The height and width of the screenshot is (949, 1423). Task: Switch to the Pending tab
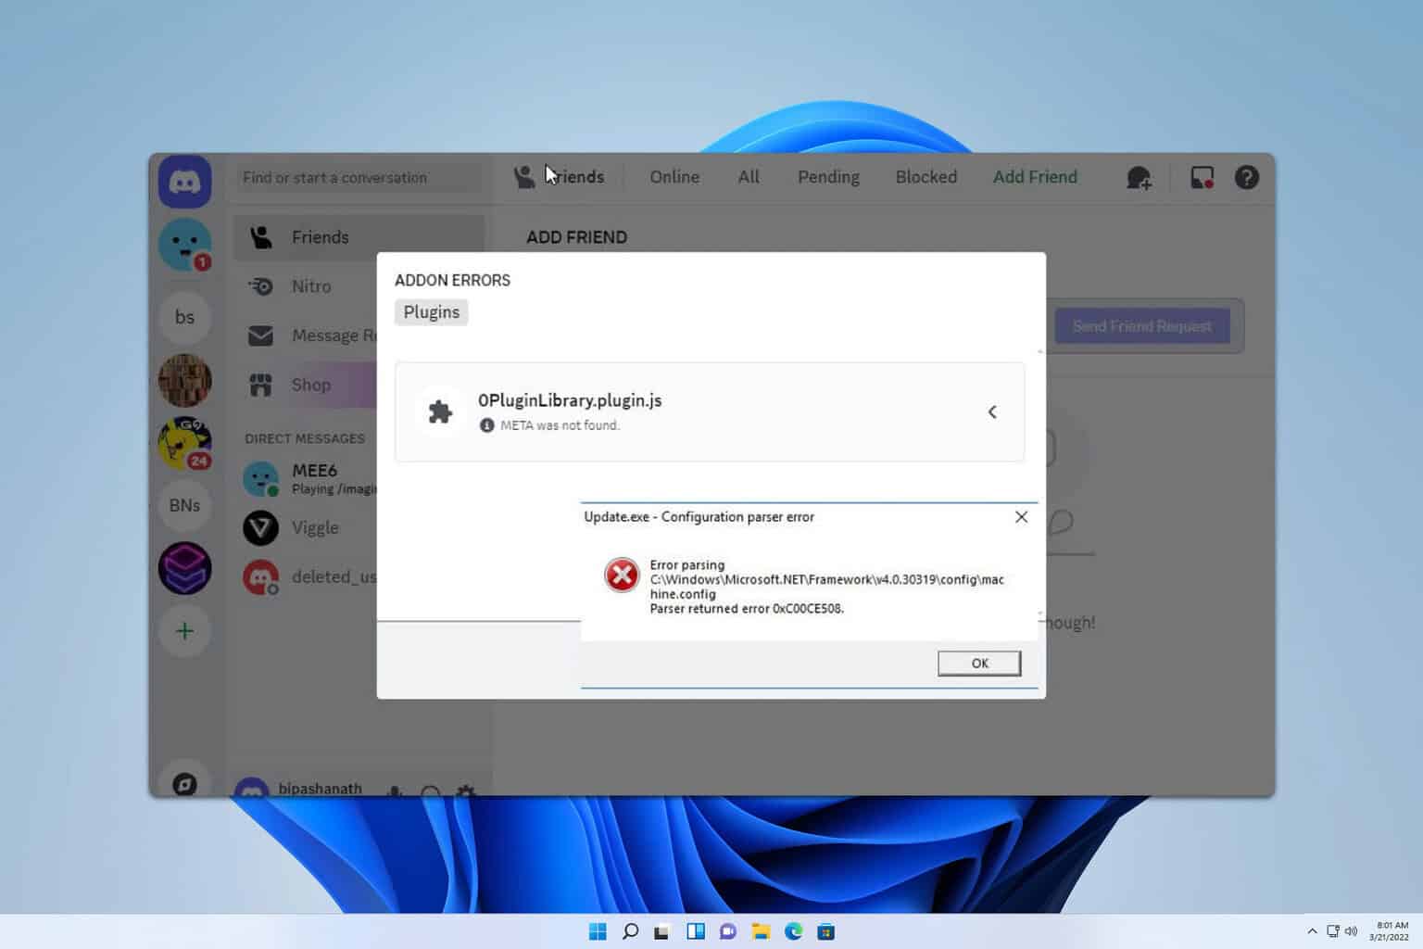pos(828,177)
